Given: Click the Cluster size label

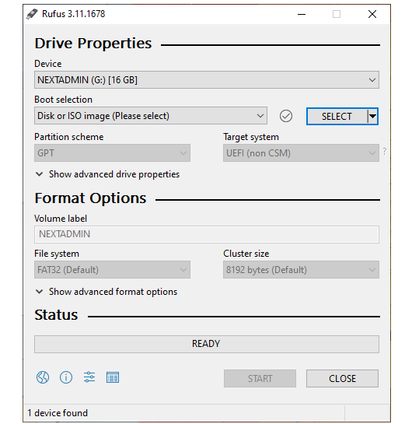Looking at the screenshot, I should tap(246, 254).
